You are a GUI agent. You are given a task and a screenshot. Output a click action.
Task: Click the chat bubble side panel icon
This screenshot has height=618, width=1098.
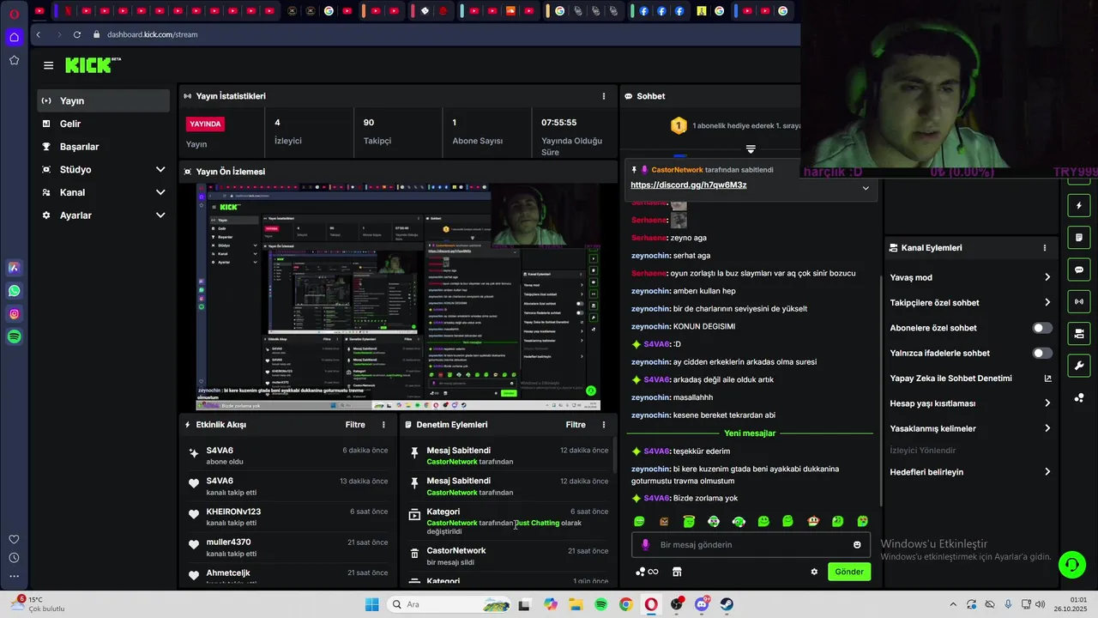point(1079,270)
